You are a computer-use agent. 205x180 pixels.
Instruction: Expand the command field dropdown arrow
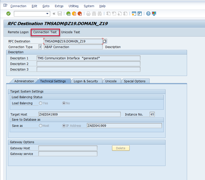(x=47, y=14)
